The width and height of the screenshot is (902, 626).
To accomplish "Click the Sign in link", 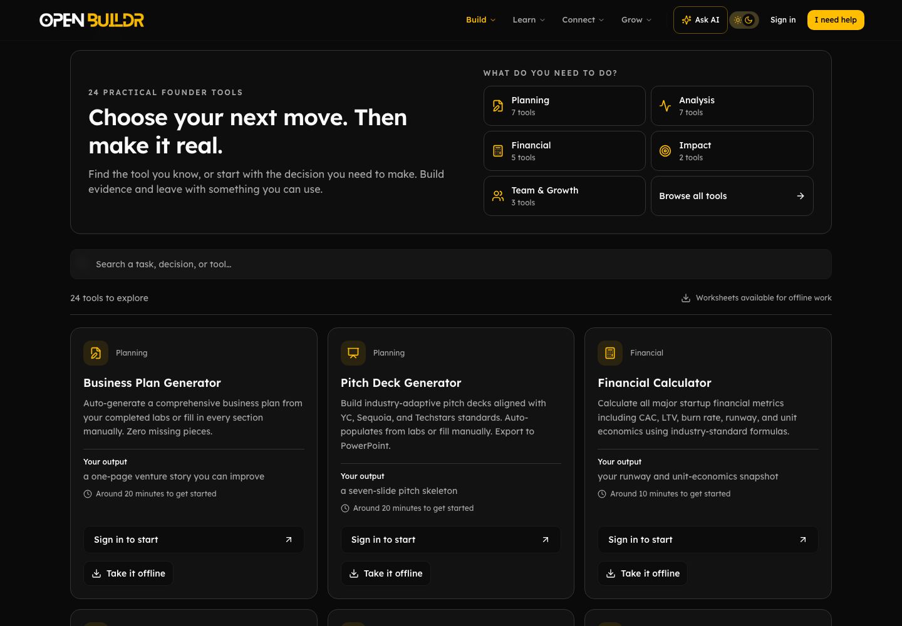I will point(783,20).
